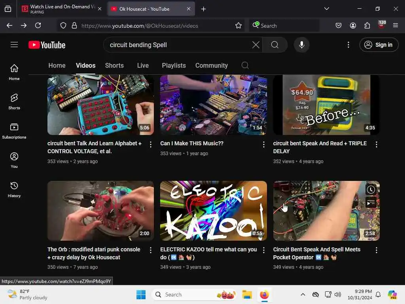Switch to the channel Shorts tab
This screenshot has width=405, height=304.
click(x=114, y=65)
